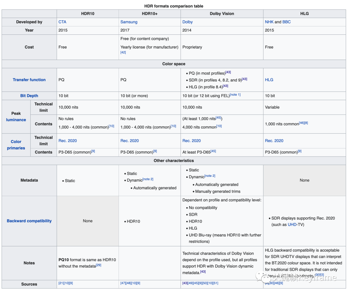Open the Bit Depth row header link
The height and width of the screenshot is (294, 348).
coord(29,96)
